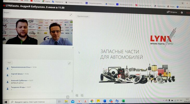Open yellow Sticky Notes taskbar icon
Image resolution: width=190 pixels, height=104 pixels.
click(x=98, y=101)
